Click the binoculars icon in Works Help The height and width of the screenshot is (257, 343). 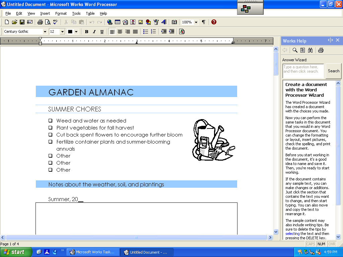(x=310, y=50)
